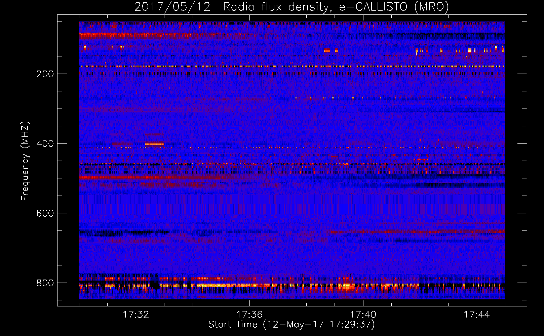Viewport: 544px width, 336px height.
Task: Click the bright orange burst near 400 MHz
Action: [154, 144]
